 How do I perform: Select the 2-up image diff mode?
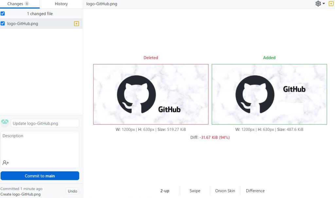(165, 191)
